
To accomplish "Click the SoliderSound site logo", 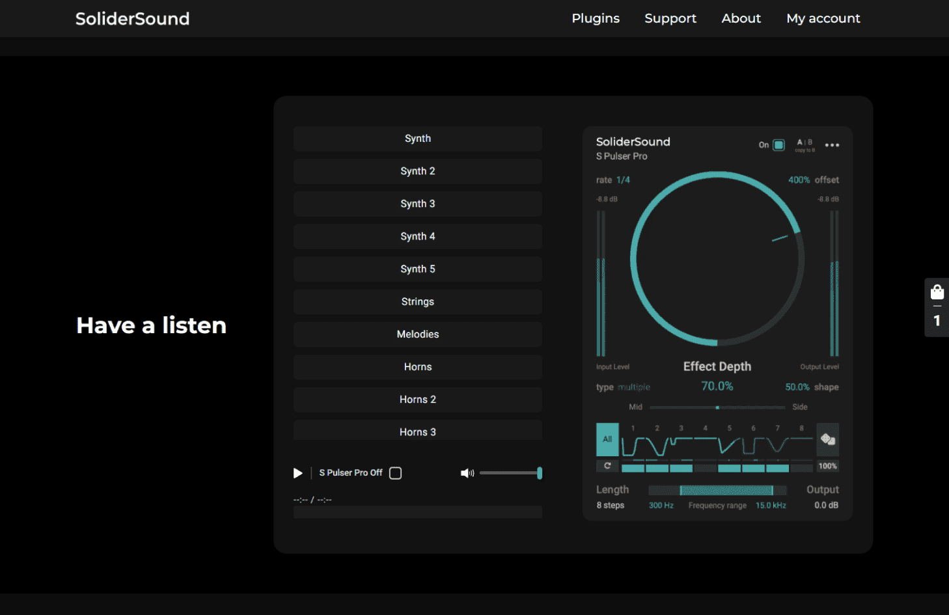I will pyautogui.click(x=132, y=18).
